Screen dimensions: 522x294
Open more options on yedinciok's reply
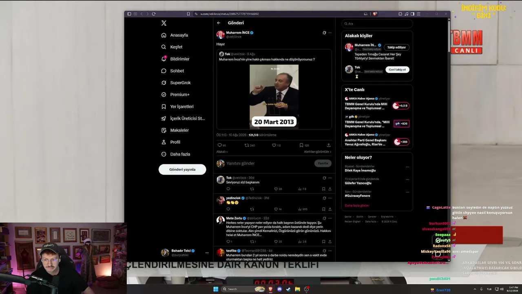tap(330, 198)
